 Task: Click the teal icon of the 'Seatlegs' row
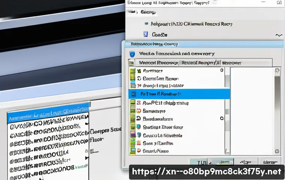pos(139,127)
